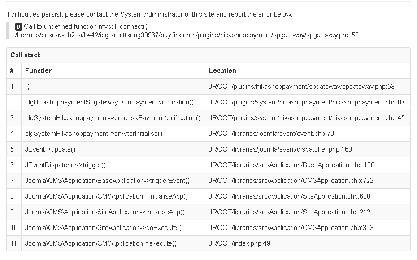The width and height of the screenshot is (417, 260).
Task: Click the 'If difficulties persist' instruction text
Action: point(149,14)
